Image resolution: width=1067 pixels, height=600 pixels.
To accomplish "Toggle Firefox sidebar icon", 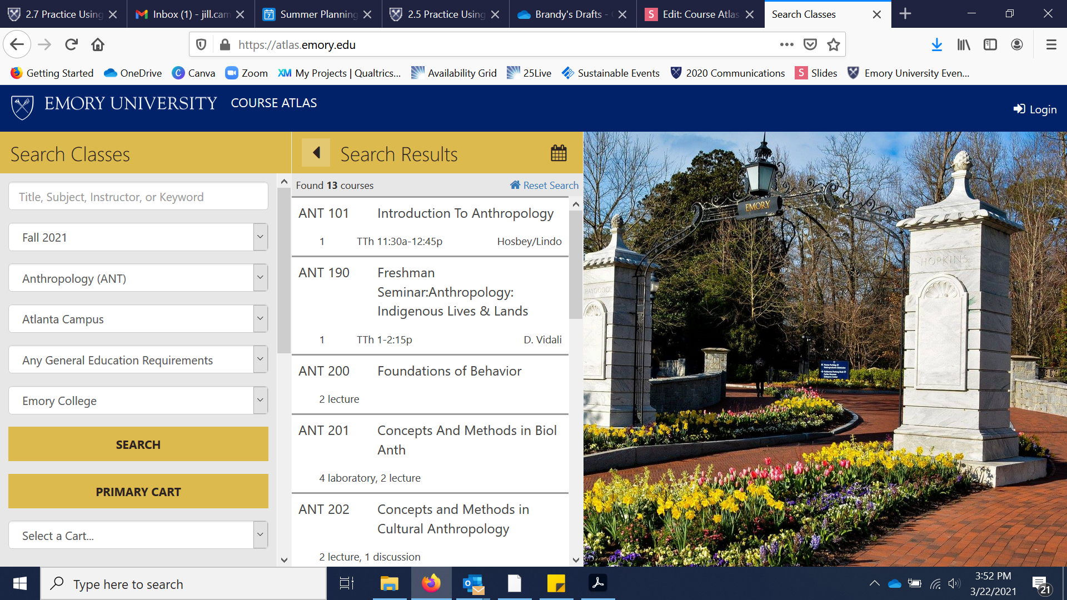I will (x=990, y=44).
